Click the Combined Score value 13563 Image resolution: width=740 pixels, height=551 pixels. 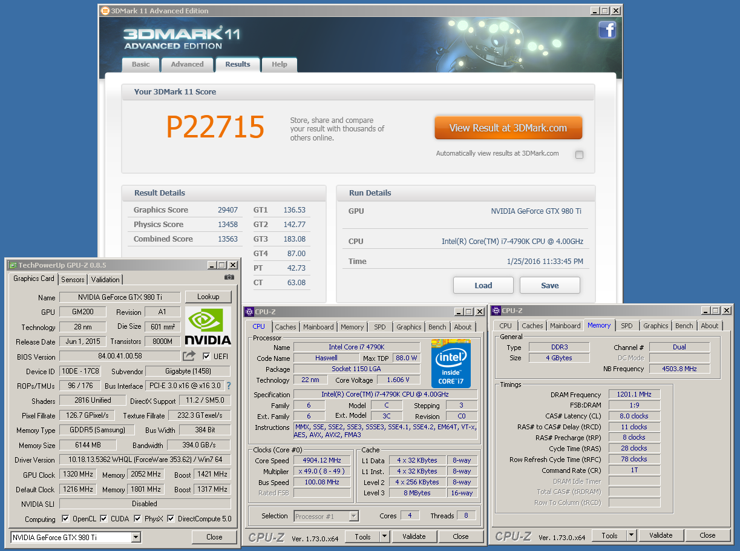click(x=228, y=239)
